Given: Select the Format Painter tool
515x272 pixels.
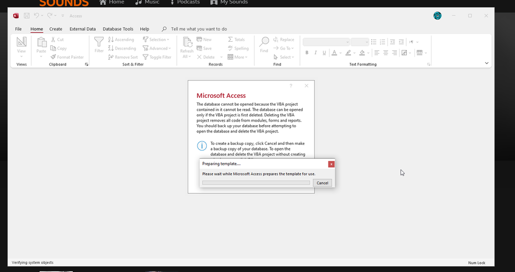Looking at the screenshot, I should click(x=67, y=57).
